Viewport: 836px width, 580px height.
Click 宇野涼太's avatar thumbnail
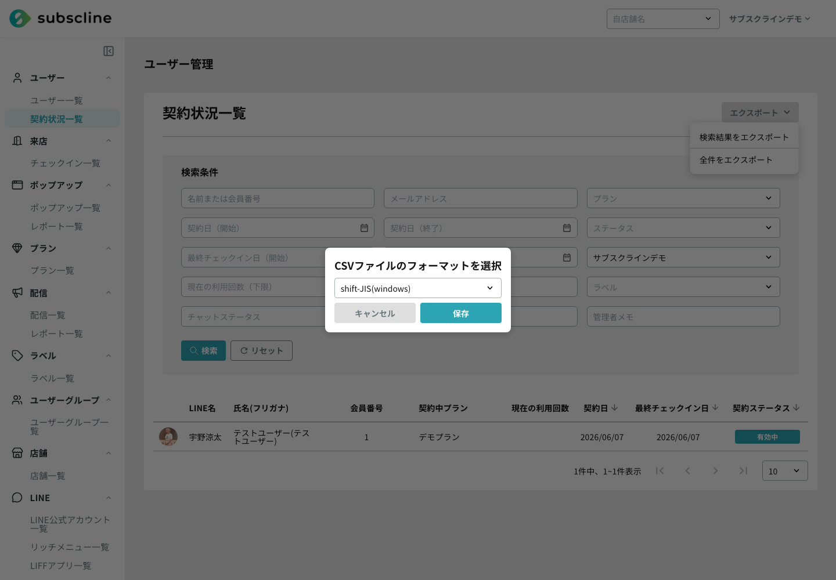168,436
